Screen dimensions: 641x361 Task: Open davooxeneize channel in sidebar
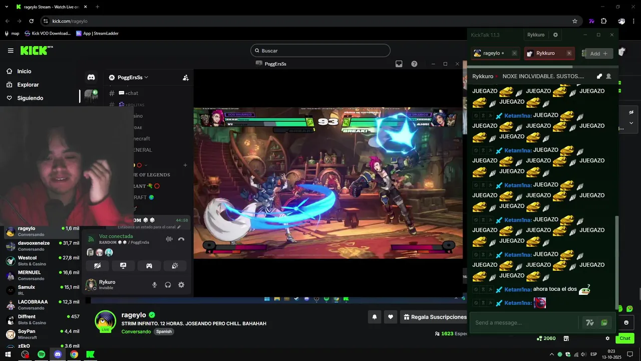coord(42,246)
